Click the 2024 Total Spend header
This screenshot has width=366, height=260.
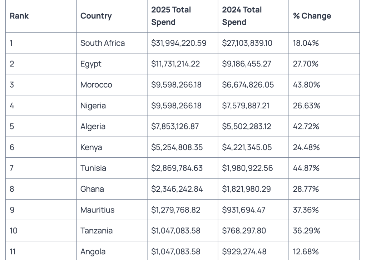point(242,16)
